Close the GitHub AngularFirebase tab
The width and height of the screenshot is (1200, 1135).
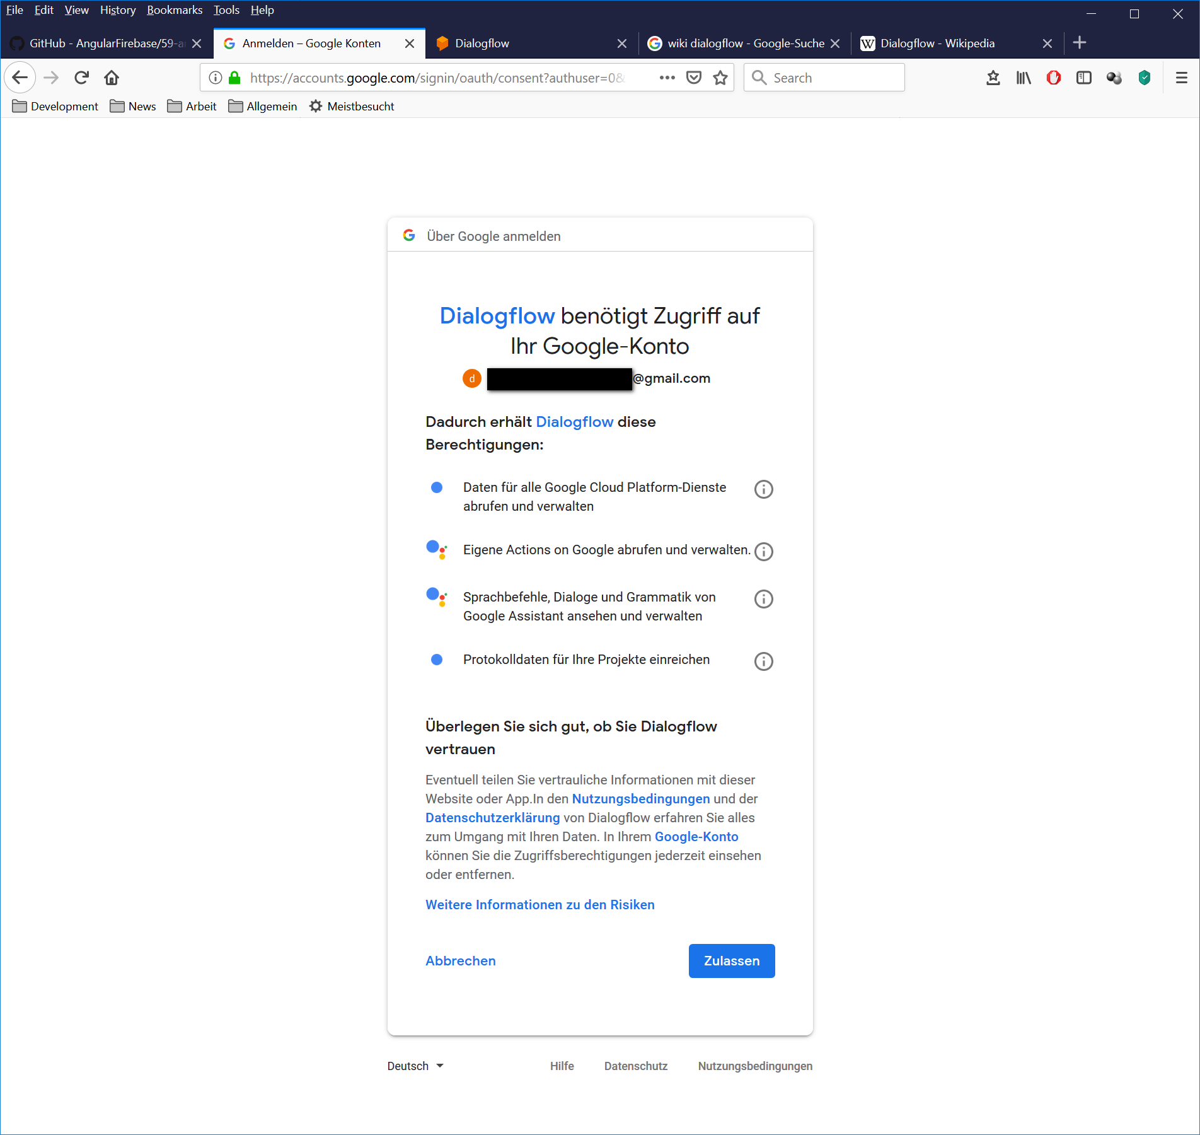coord(197,44)
